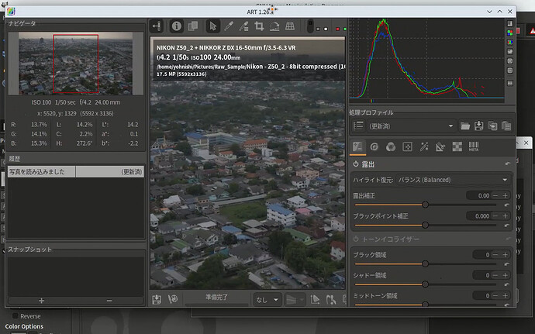Toggle the before/after view button

pyautogui.click(x=193, y=26)
